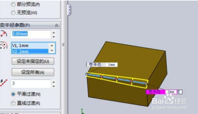Click the 变半径 1mm callout value

(112, 65)
